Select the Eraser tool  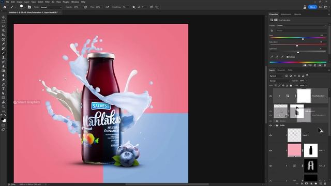3,67
